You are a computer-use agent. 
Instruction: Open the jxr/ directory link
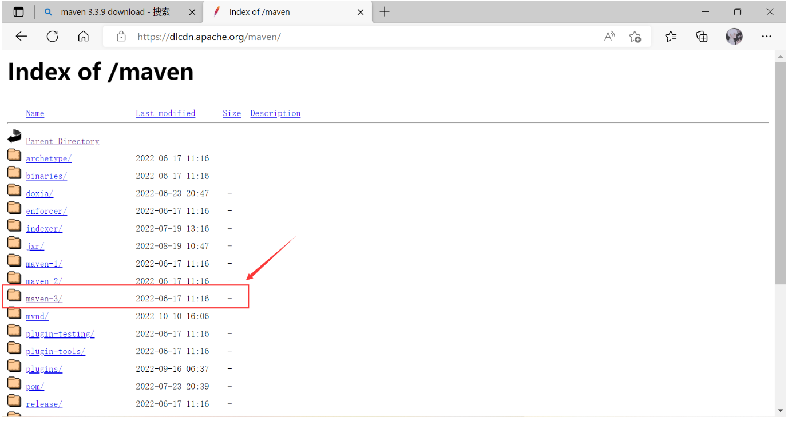(x=35, y=246)
